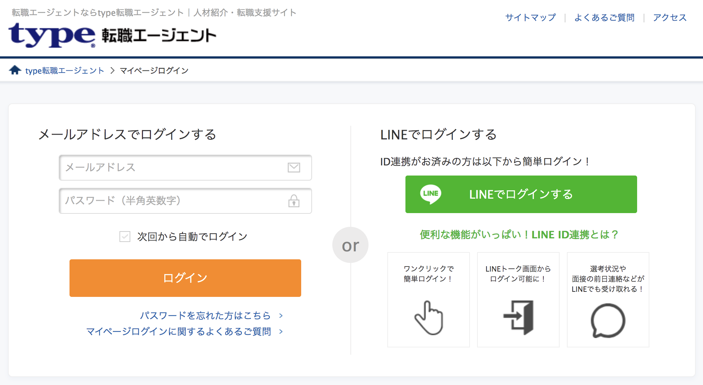Click the マイページログイン breadcrumb text

click(x=154, y=70)
